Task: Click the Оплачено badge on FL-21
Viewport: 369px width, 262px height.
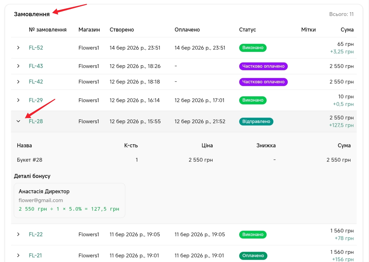Action: (x=253, y=256)
